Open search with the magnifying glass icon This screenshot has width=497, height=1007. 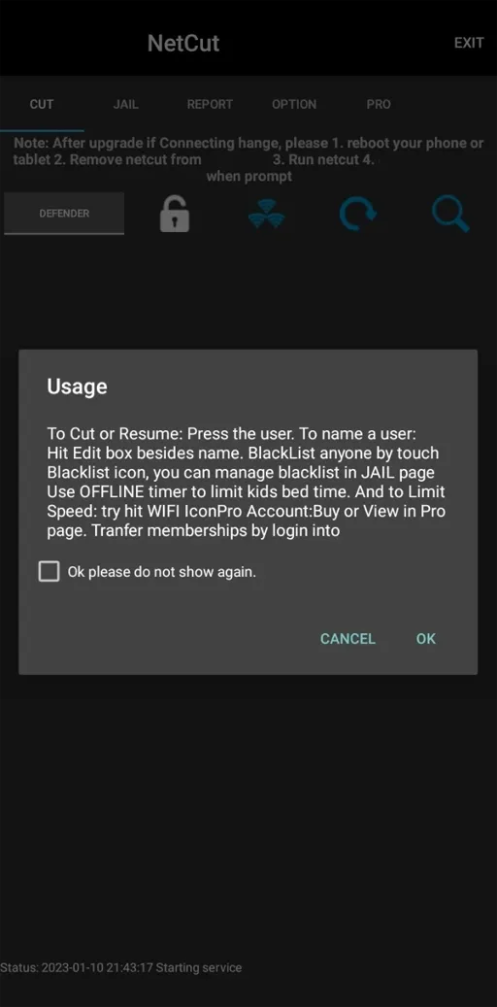450,214
